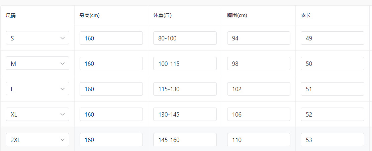Image resolution: width=372 pixels, height=151 pixels.
Task: Open the S size dropdown
Action: [37, 38]
